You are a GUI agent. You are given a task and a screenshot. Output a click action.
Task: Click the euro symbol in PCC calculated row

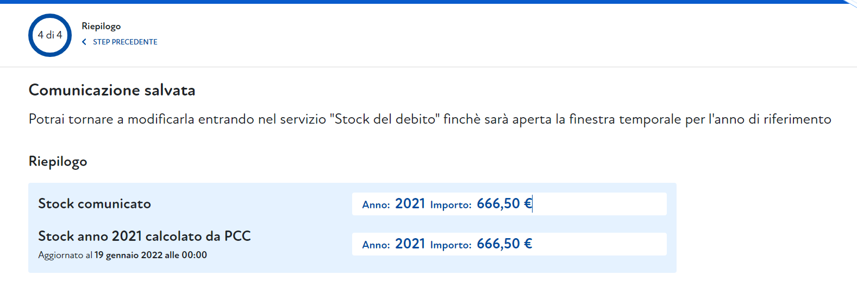pos(528,244)
